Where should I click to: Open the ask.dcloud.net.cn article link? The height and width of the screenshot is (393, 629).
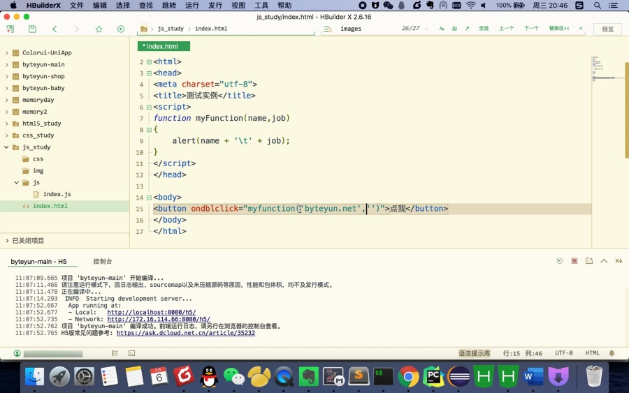[186, 333]
